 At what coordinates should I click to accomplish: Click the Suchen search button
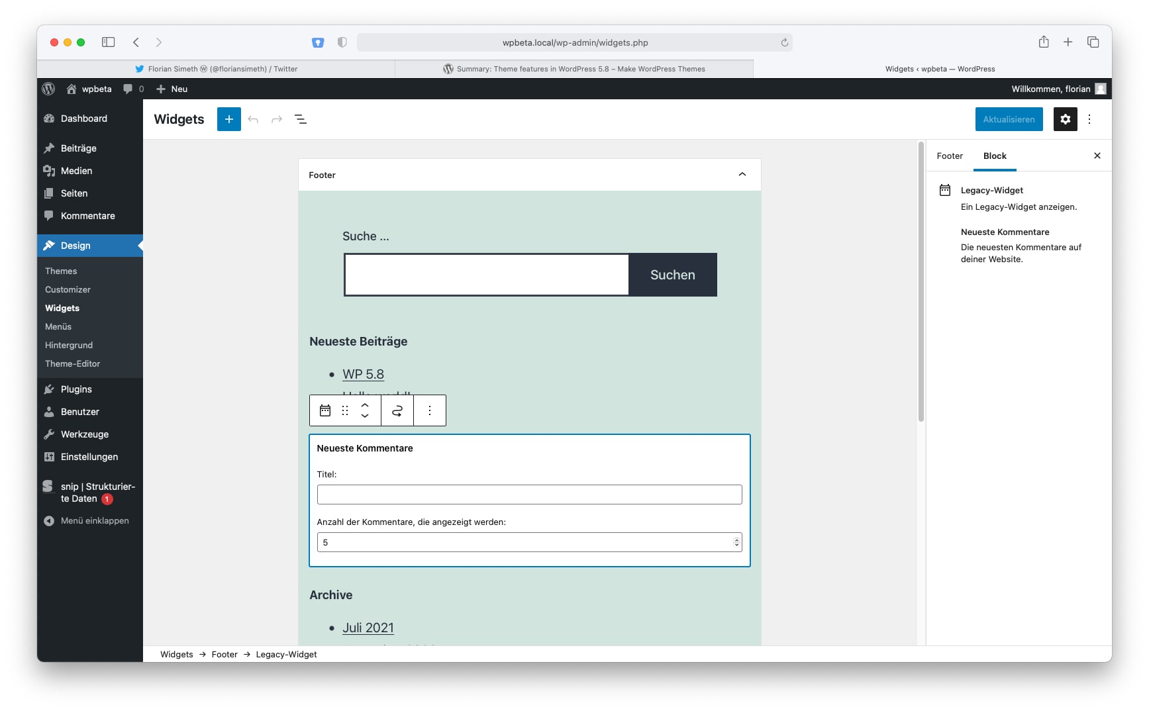[x=672, y=275]
